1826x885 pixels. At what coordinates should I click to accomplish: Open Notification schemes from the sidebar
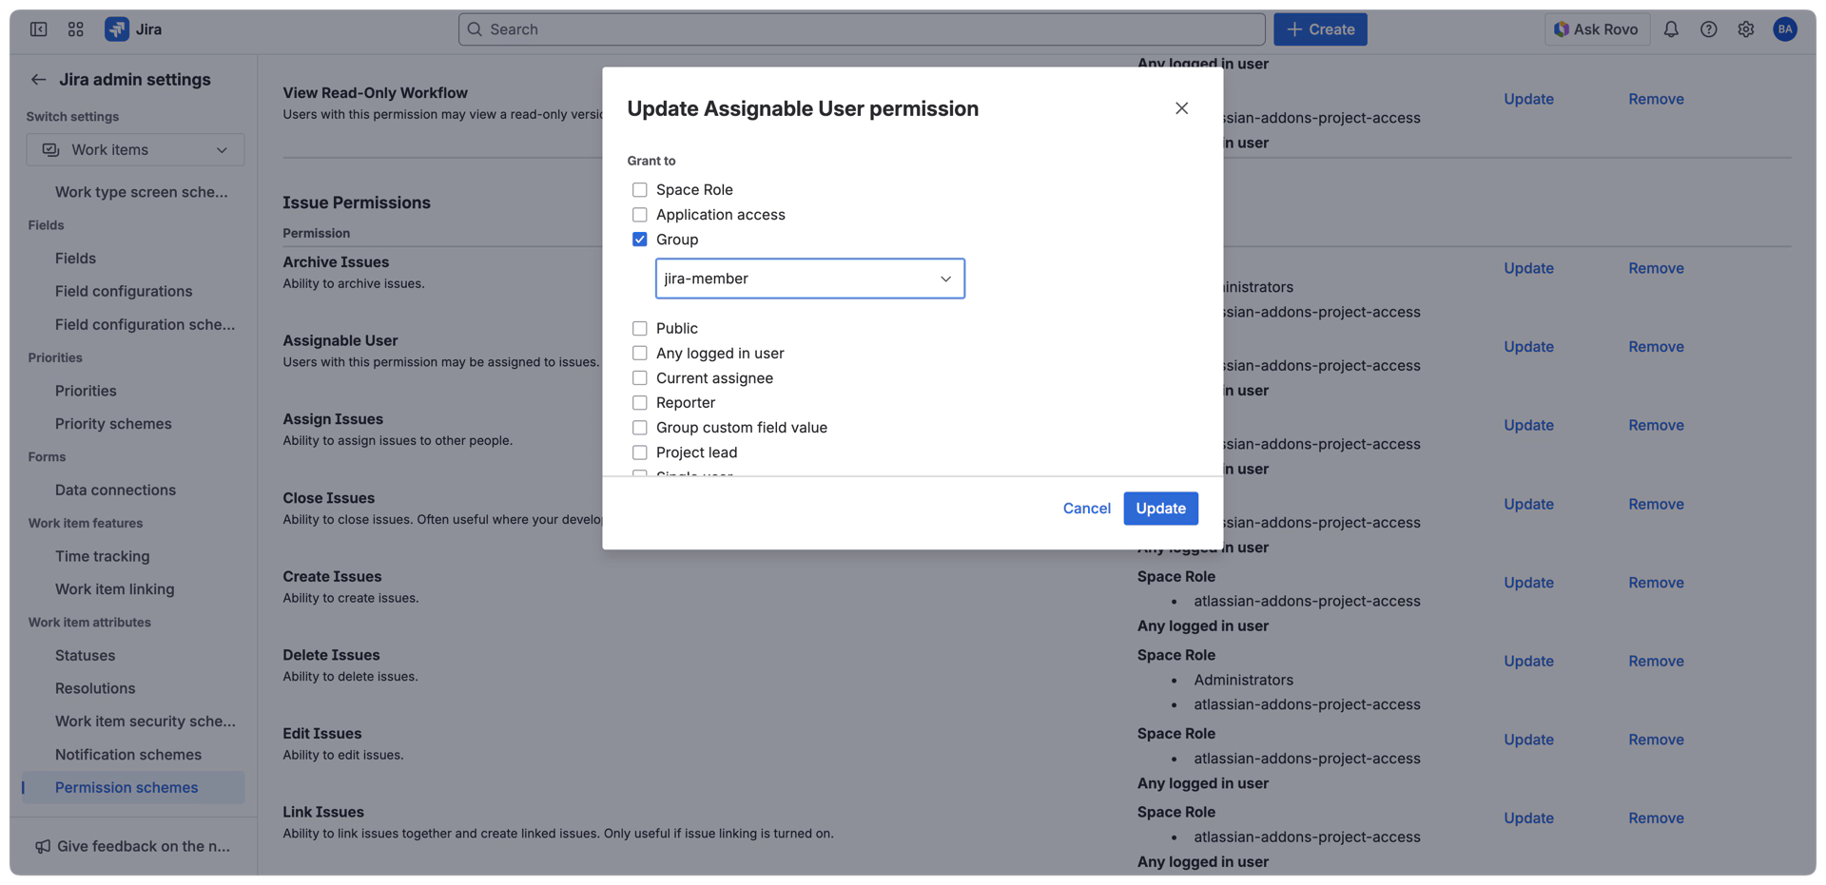pyautogui.click(x=127, y=754)
